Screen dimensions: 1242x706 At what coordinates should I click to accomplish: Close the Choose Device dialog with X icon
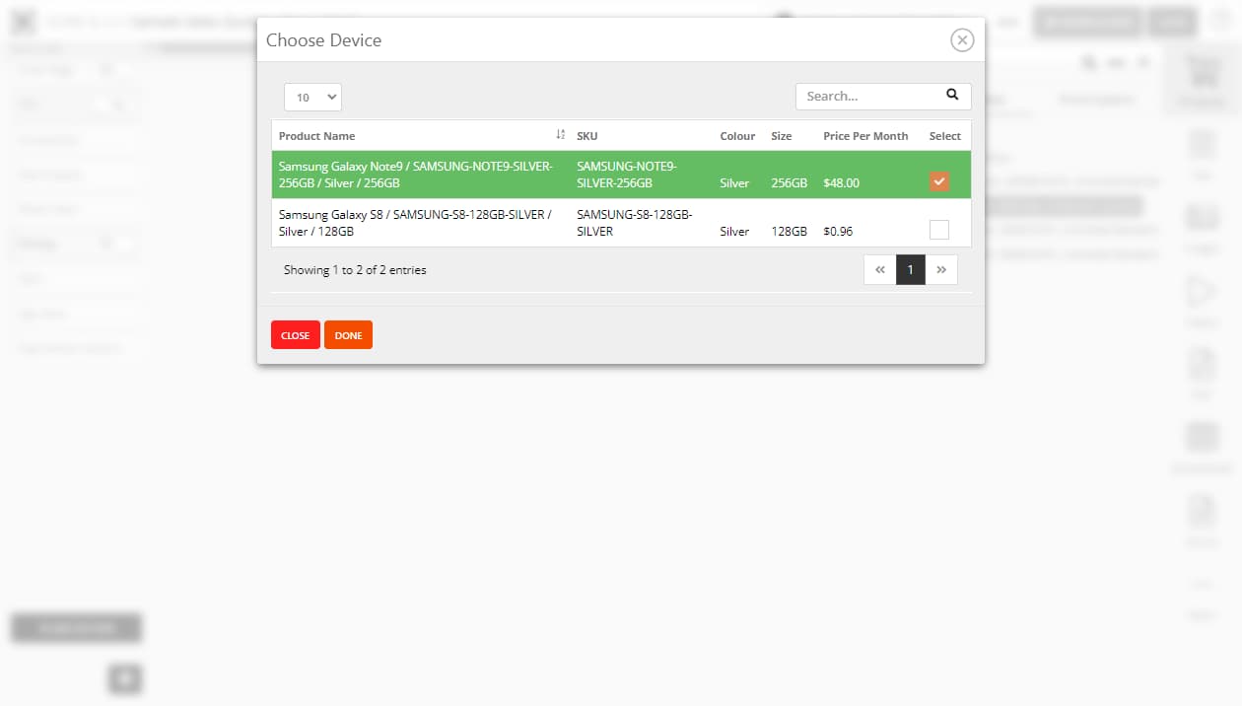pos(962,39)
